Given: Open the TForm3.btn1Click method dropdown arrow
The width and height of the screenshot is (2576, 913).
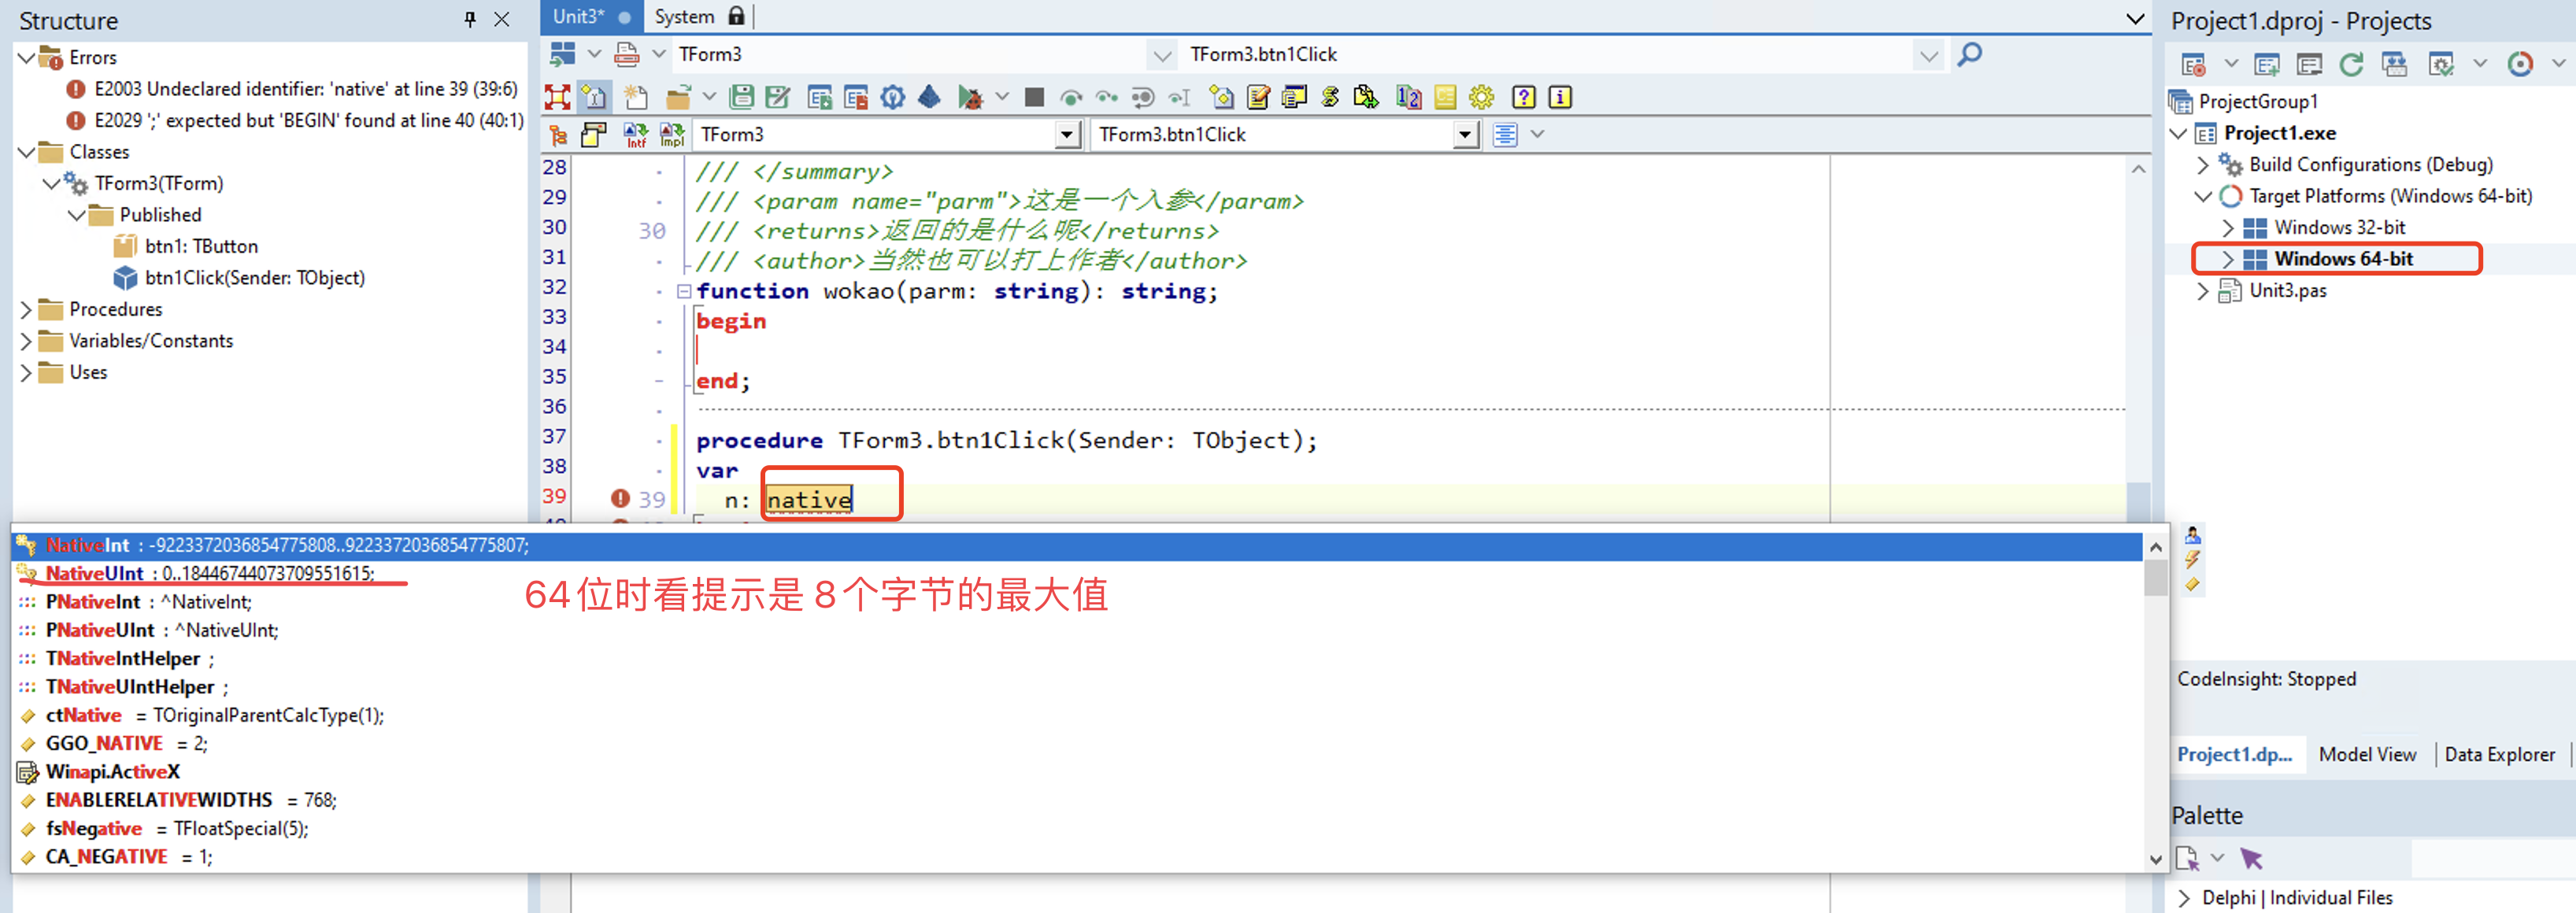Looking at the screenshot, I should 1464,134.
